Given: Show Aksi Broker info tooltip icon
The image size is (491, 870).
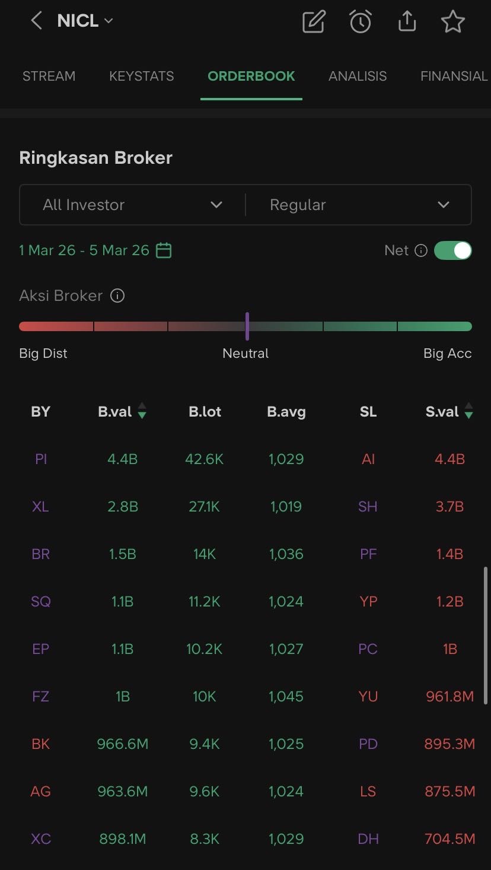Looking at the screenshot, I should (117, 296).
